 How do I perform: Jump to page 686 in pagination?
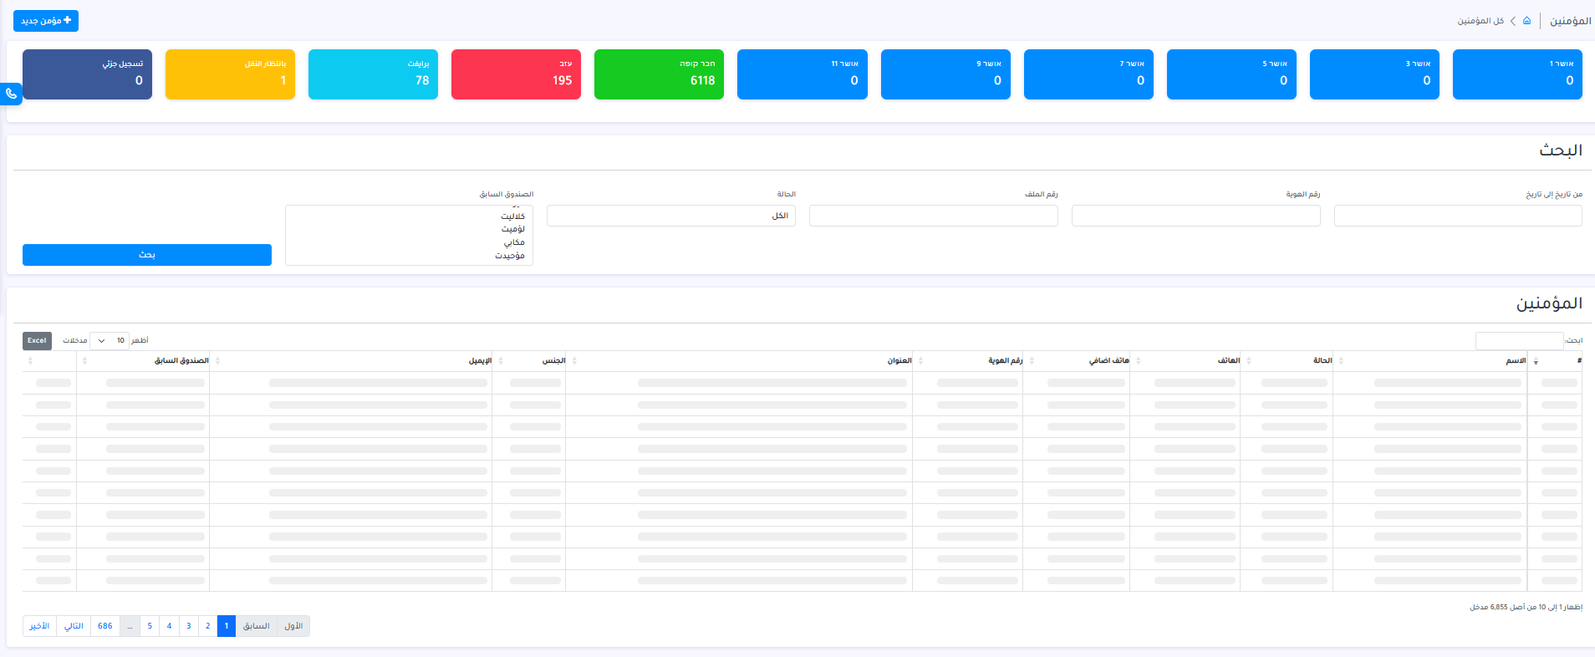(105, 626)
